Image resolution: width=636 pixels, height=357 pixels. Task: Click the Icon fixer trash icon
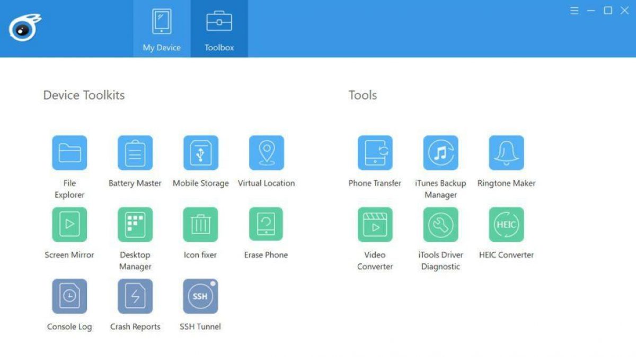click(x=201, y=224)
